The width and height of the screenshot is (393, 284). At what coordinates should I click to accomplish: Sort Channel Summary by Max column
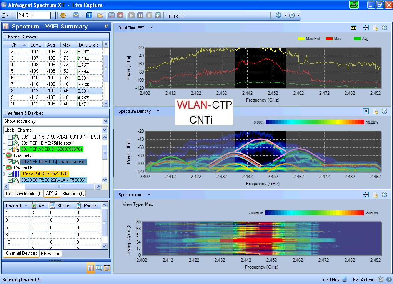[x=68, y=45]
